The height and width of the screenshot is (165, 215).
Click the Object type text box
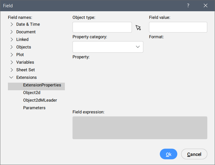[102, 27]
